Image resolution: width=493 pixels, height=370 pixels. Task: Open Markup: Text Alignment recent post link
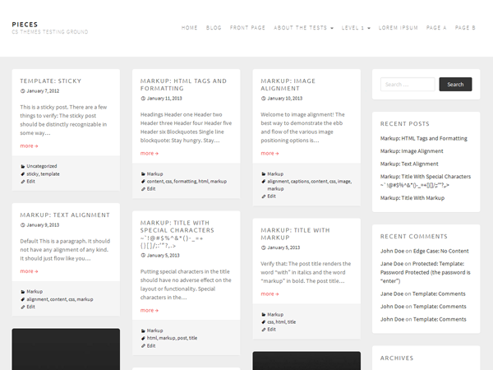pos(409,164)
